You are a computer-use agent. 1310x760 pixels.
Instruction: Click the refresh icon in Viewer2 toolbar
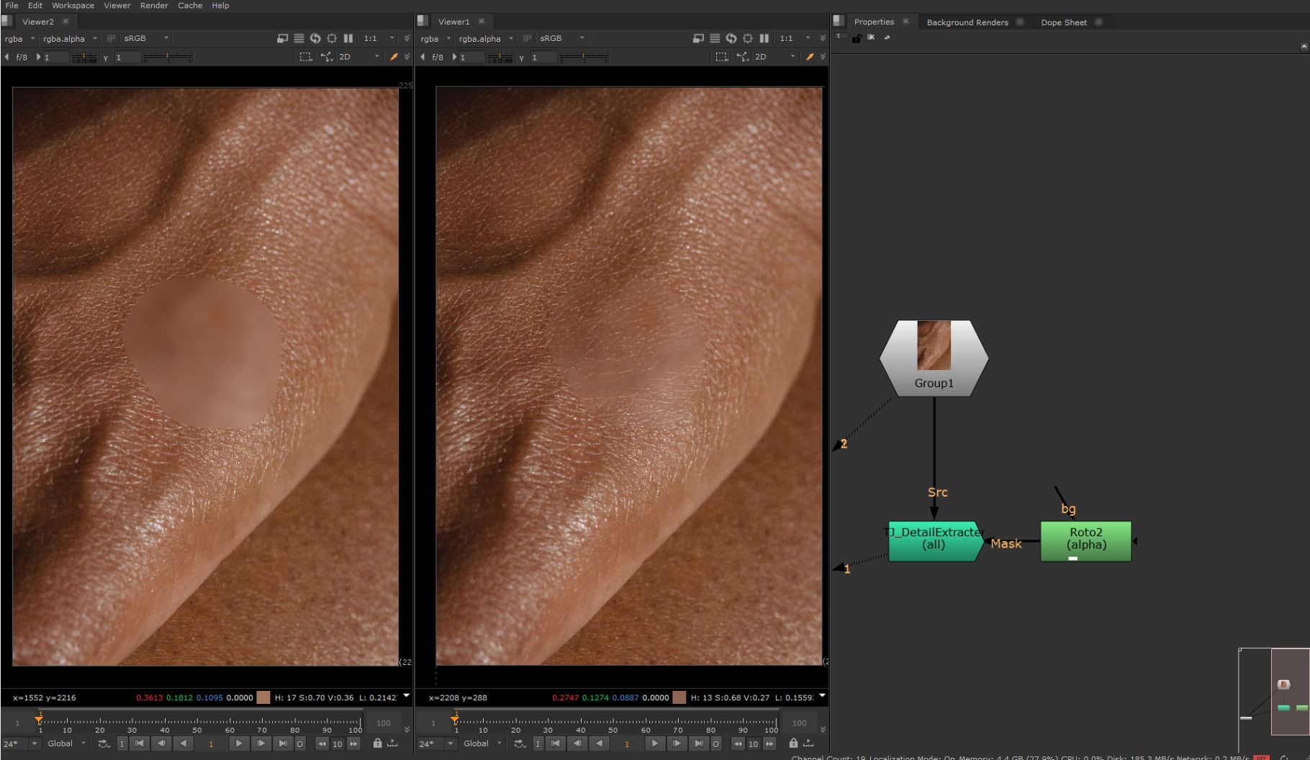point(315,38)
